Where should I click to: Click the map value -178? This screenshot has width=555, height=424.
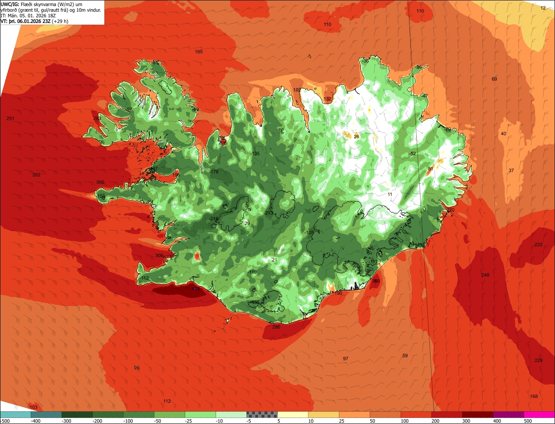click(214, 172)
